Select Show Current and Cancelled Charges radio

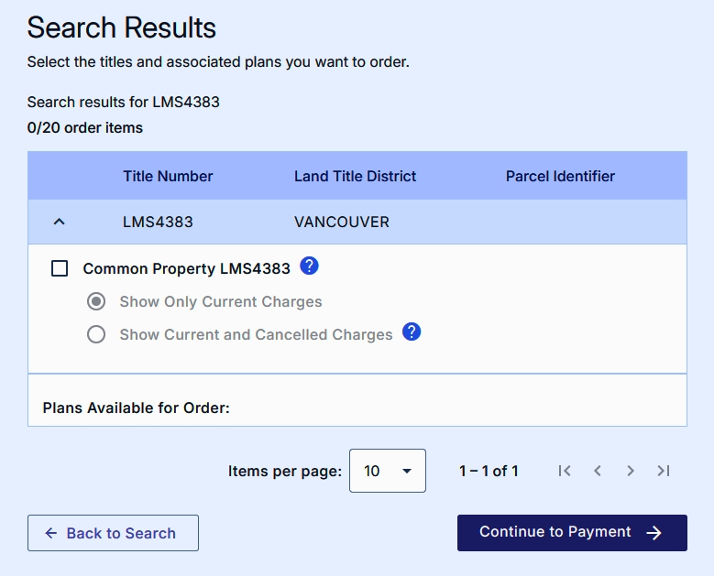(96, 334)
